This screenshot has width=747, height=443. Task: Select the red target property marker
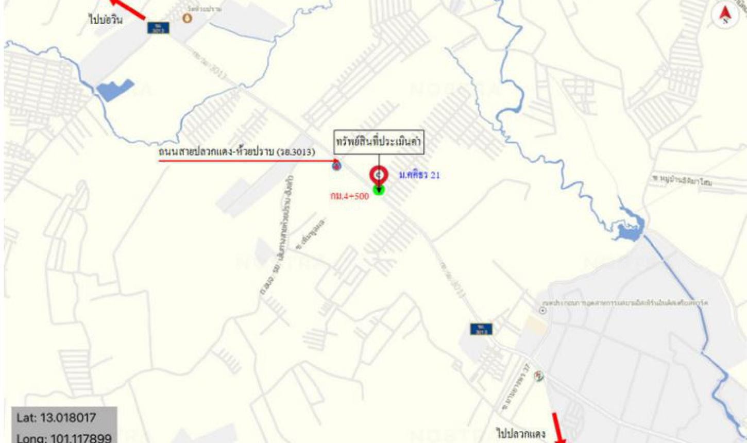tap(379, 176)
